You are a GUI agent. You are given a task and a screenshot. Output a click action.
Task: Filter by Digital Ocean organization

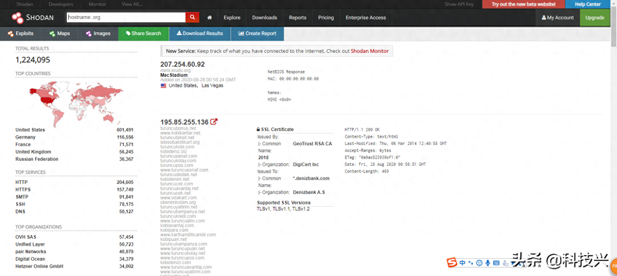(x=30, y=259)
